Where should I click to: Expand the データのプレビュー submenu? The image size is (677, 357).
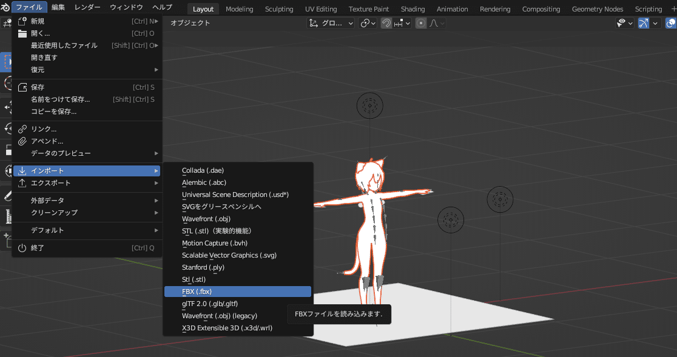coord(87,153)
